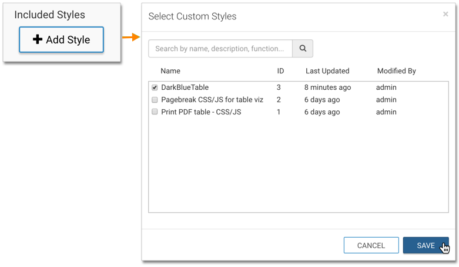
Task: Uncheck the DarkBlueTable checkbox
Action: 155,87
